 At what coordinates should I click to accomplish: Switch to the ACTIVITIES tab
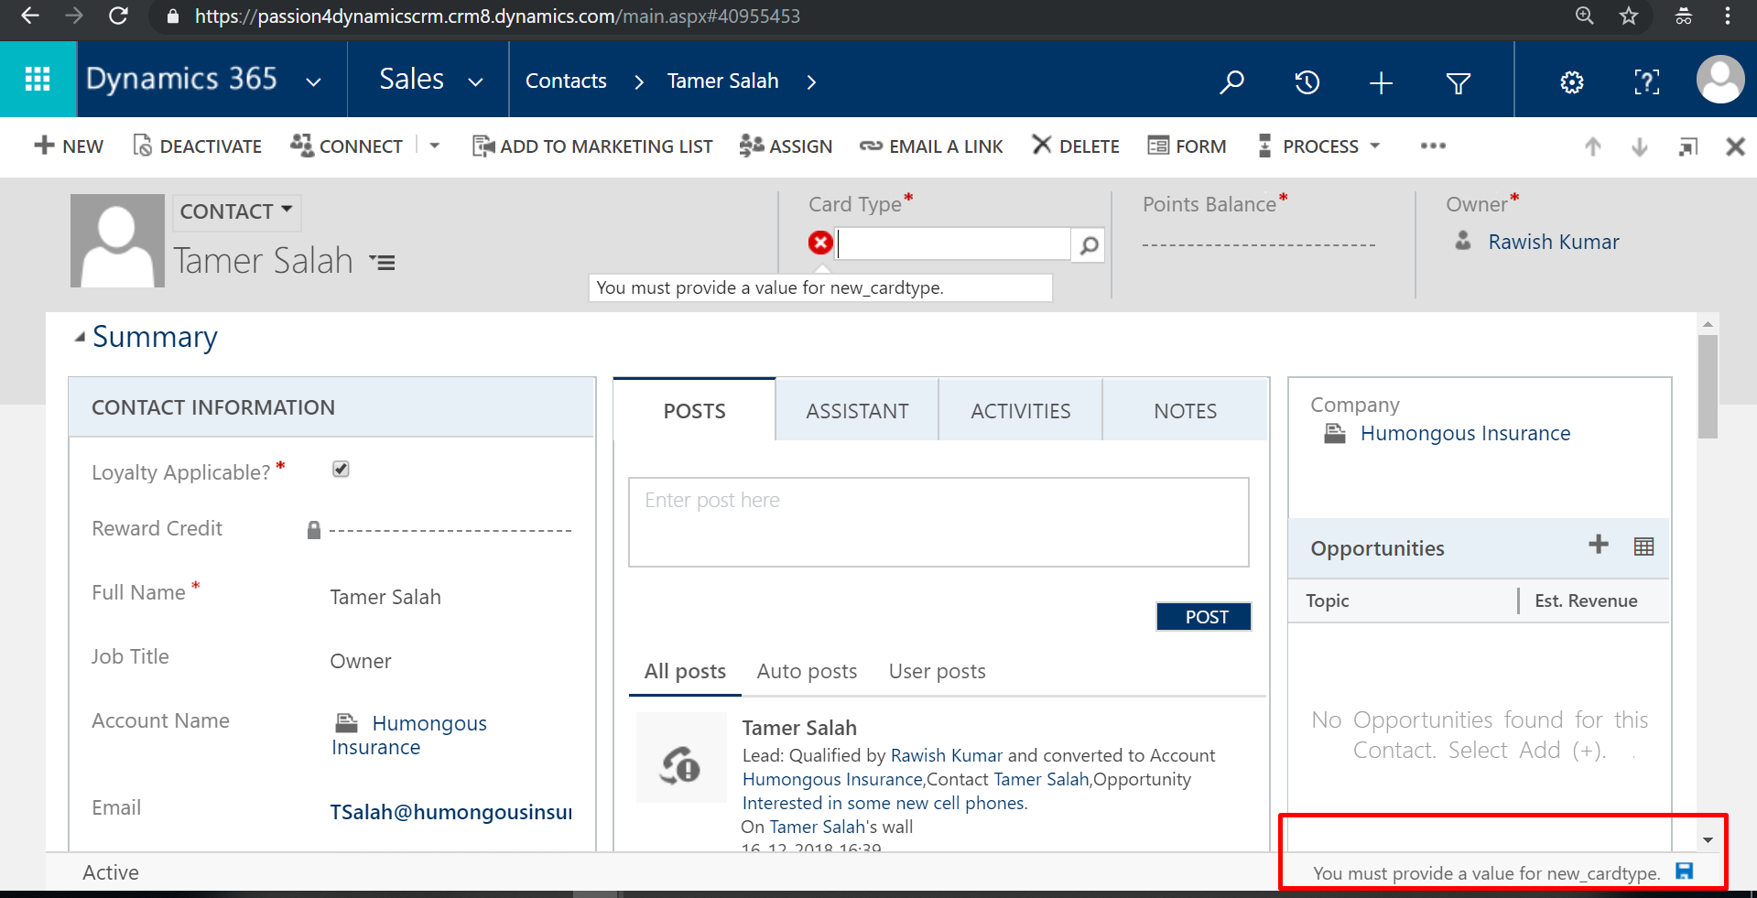click(x=1020, y=411)
